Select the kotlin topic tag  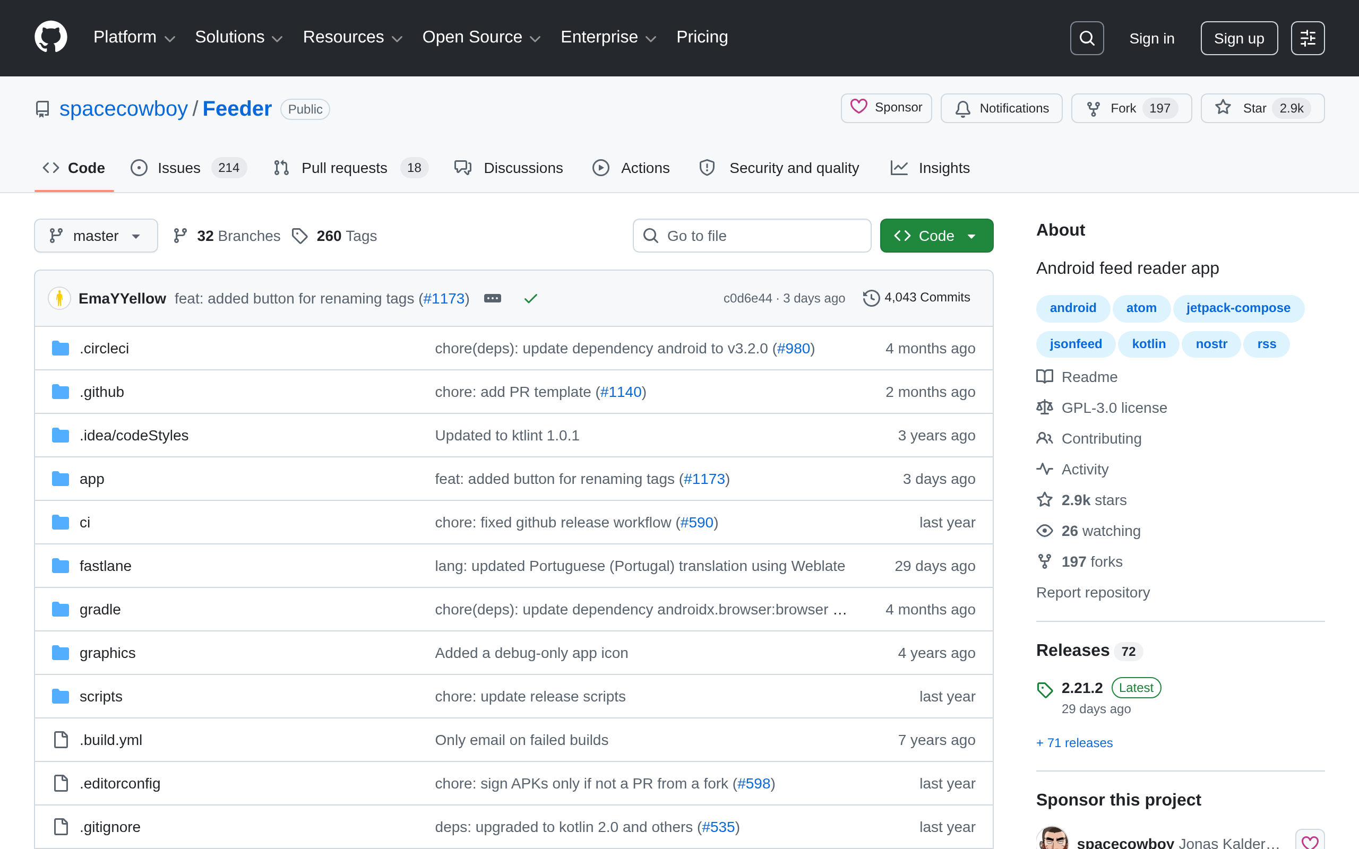click(1148, 344)
